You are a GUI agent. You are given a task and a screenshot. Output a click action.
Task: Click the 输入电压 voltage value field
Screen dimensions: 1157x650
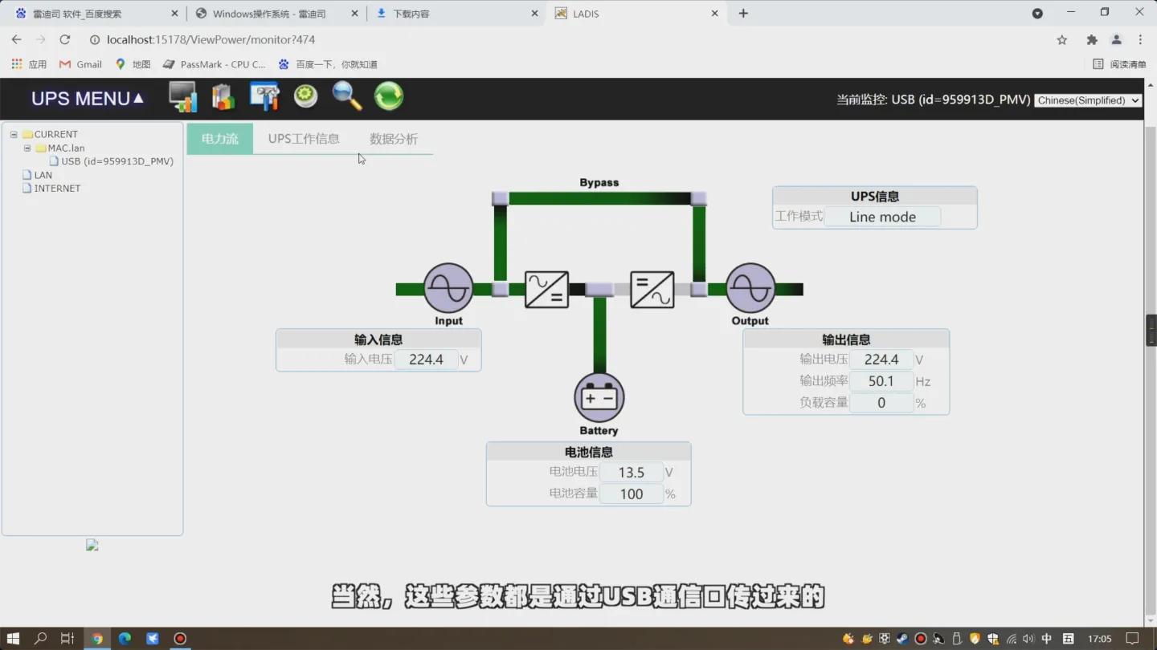click(x=427, y=359)
